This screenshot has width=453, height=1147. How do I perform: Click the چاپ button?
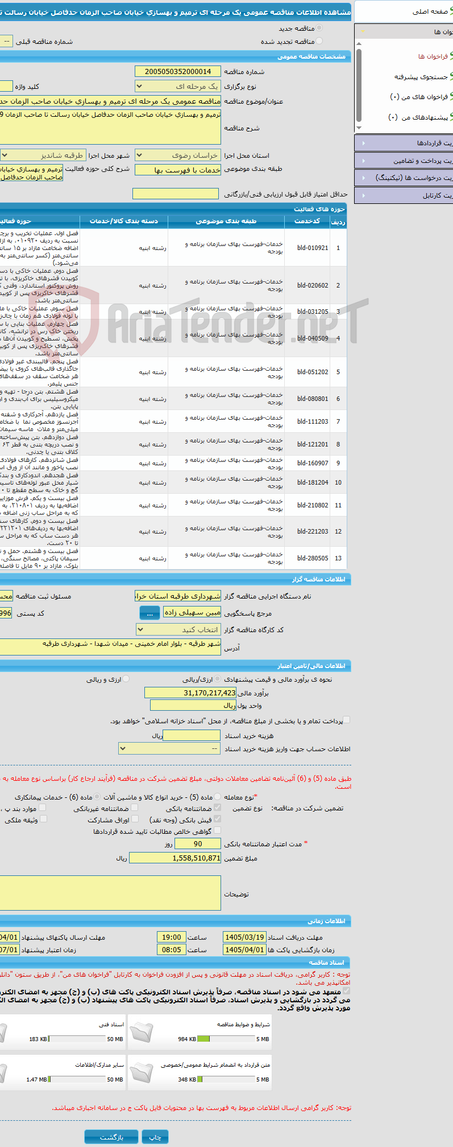tap(155, 1137)
